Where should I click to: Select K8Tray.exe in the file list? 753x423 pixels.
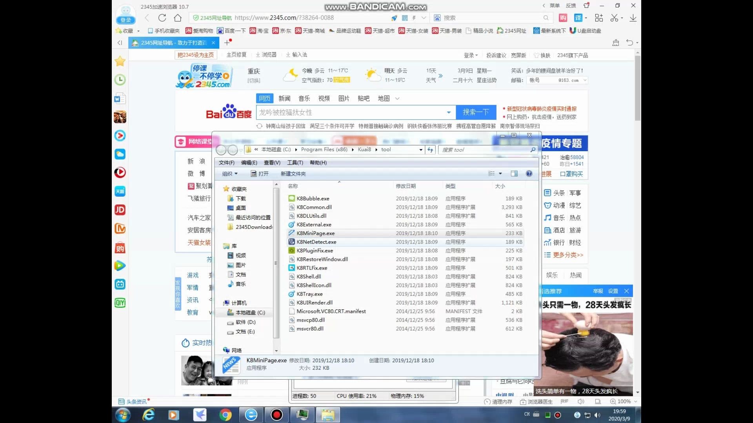(309, 294)
